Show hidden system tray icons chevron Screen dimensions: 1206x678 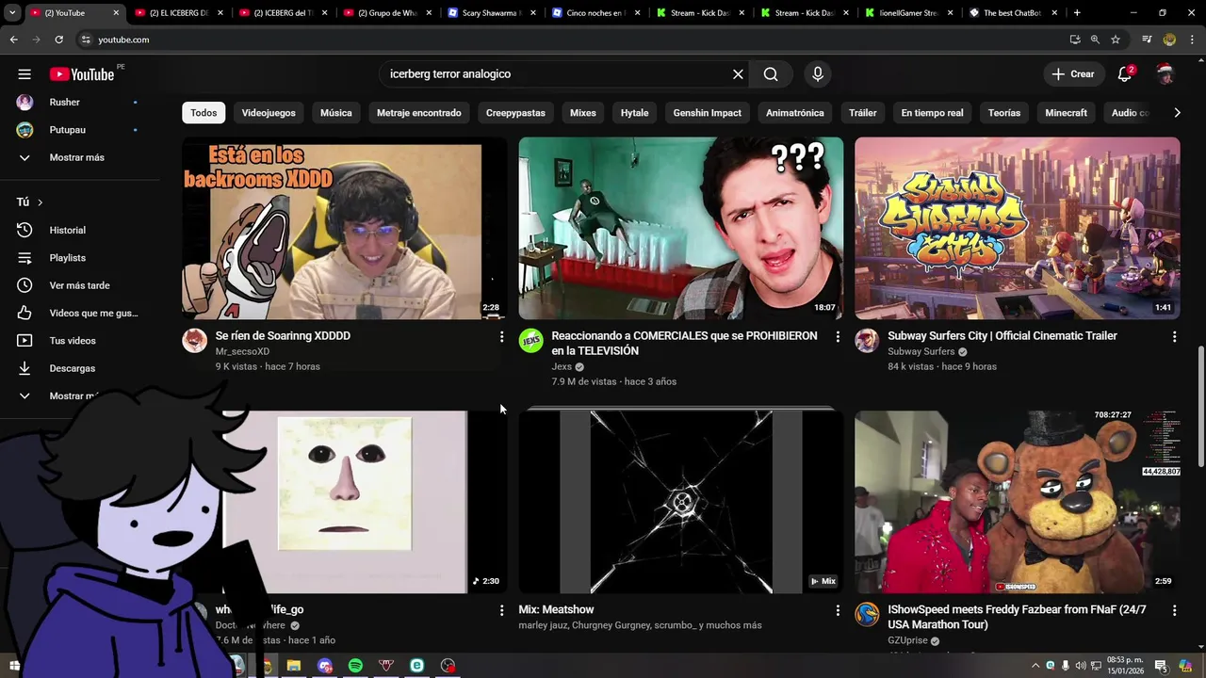(x=1035, y=666)
